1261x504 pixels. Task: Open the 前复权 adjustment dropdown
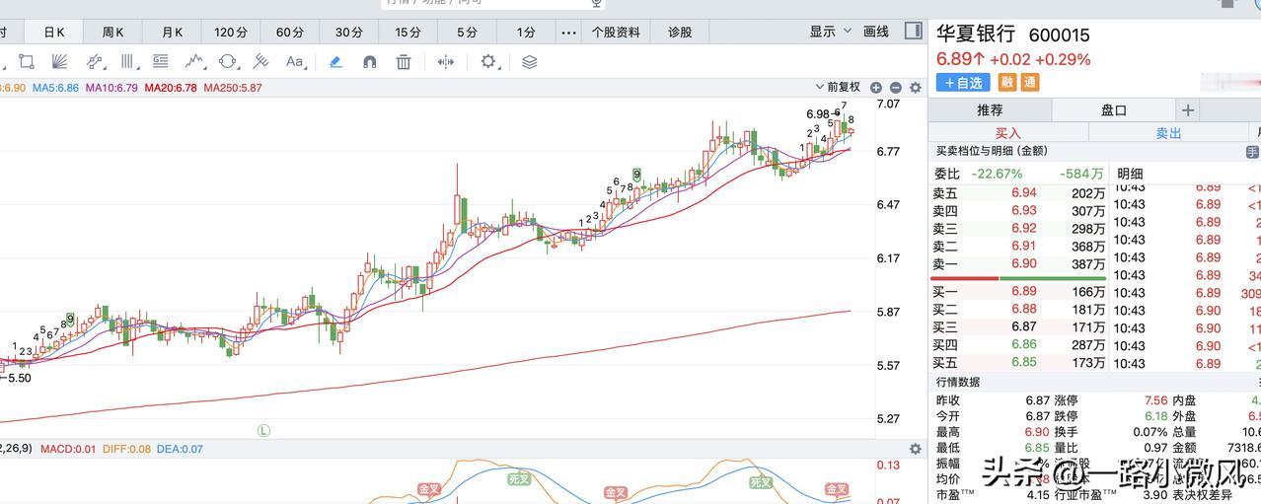pos(838,88)
